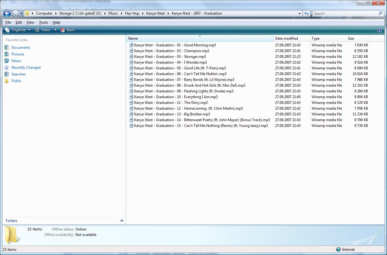Image resolution: width=387 pixels, height=255 pixels.
Task: Focus the Search input field
Action: click(x=345, y=13)
